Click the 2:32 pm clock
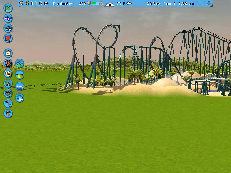 pos(186,3)
